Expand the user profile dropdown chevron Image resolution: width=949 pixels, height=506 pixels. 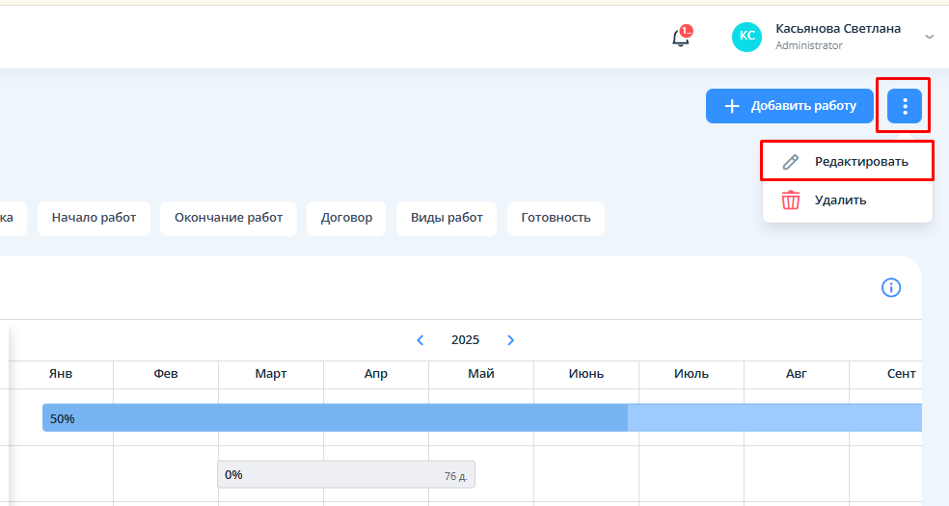930,37
